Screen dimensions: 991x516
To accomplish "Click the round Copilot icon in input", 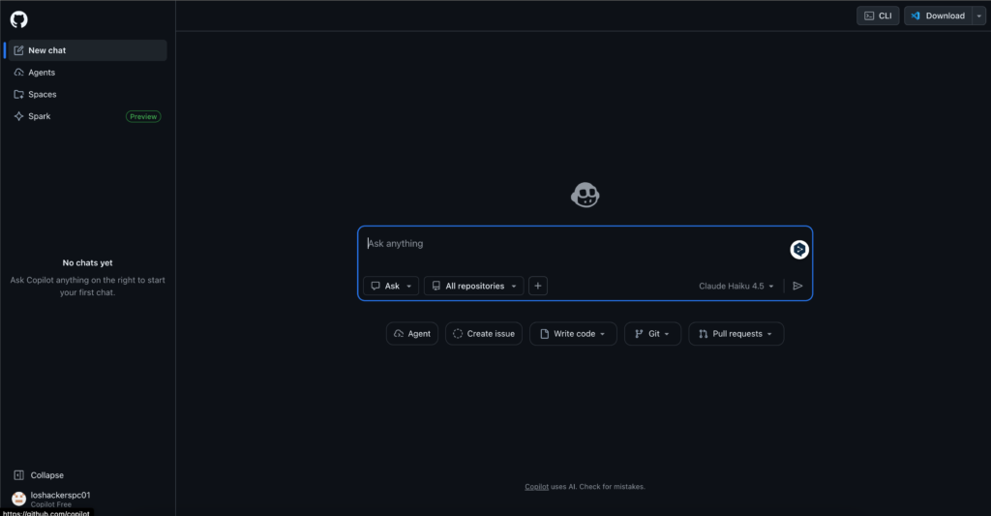I will click(x=799, y=249).
